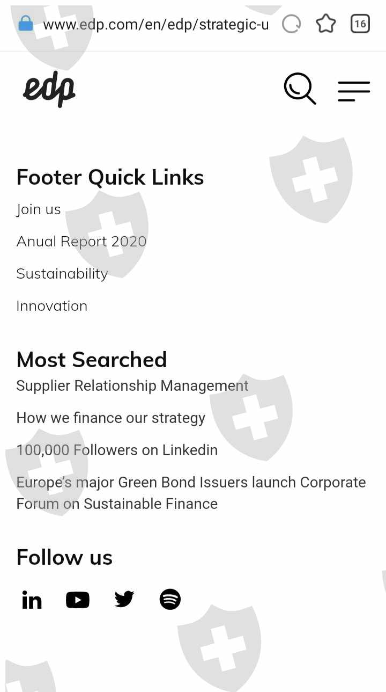Tap the search magnifier icon
Screen dimensions: 386x692
pyautogui.click(x=300, y=89)
